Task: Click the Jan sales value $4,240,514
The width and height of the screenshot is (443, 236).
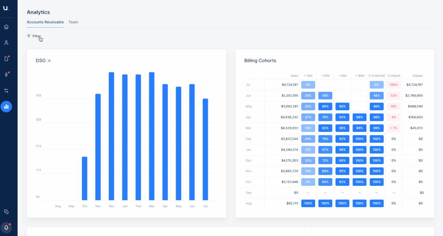Action: (x=290, y=149)
